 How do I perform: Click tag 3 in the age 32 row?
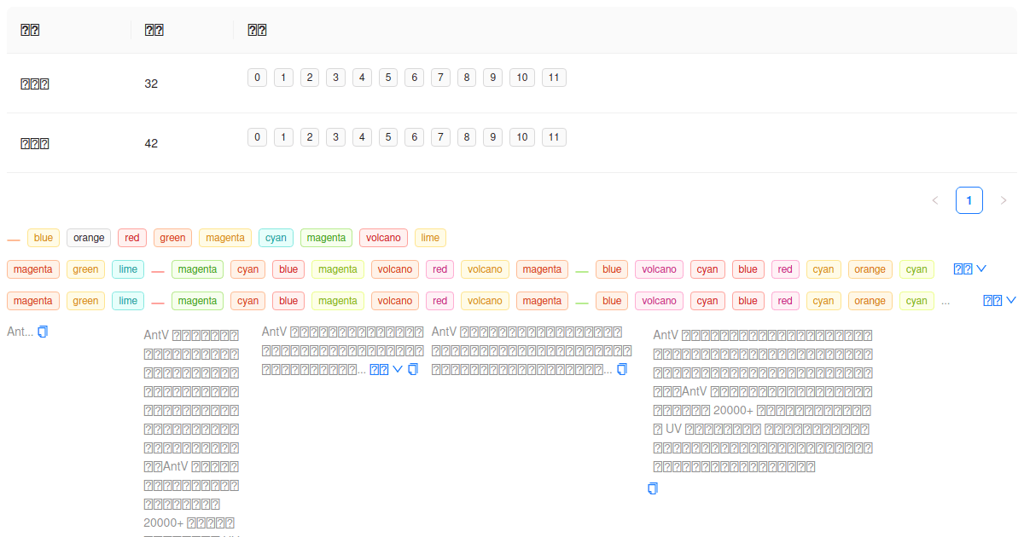tap(336, 78)
